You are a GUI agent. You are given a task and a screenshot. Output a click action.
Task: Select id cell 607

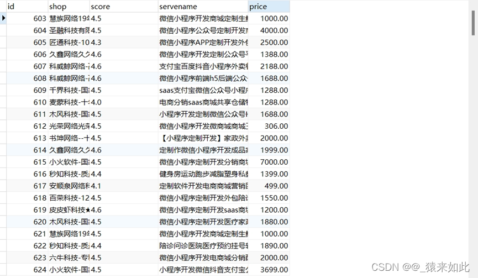click(27, 66)
